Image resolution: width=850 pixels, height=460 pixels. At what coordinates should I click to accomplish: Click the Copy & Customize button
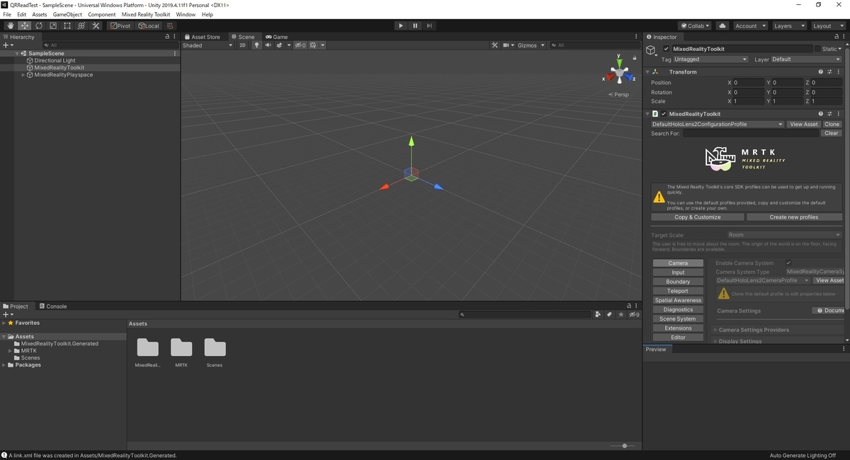pyautogui.click(x=698, y=217)
